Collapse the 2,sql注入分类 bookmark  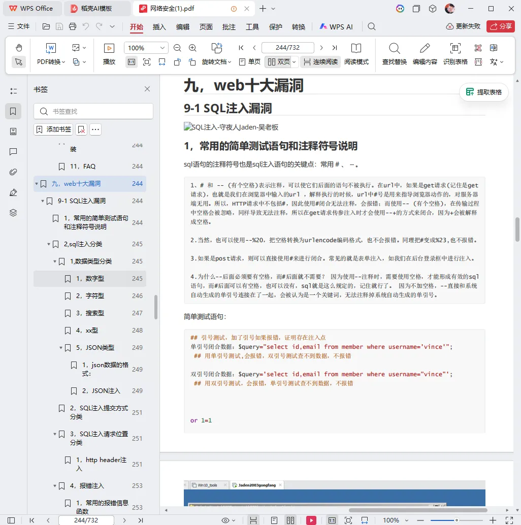coord(49,244)
